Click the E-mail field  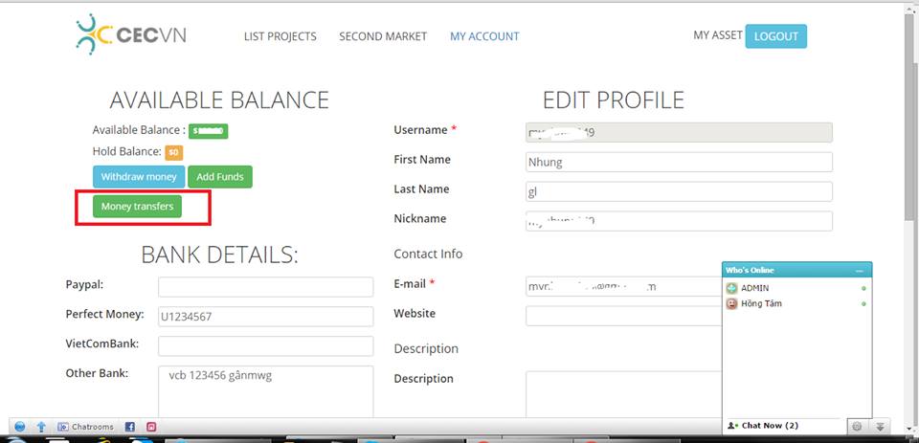pyautogui.click(x=623, y=286)
